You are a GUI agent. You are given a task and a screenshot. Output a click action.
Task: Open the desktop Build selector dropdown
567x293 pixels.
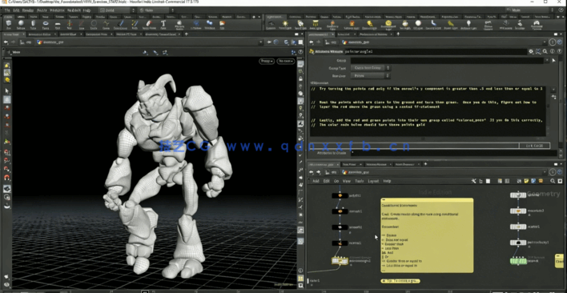tap(117, 10)
